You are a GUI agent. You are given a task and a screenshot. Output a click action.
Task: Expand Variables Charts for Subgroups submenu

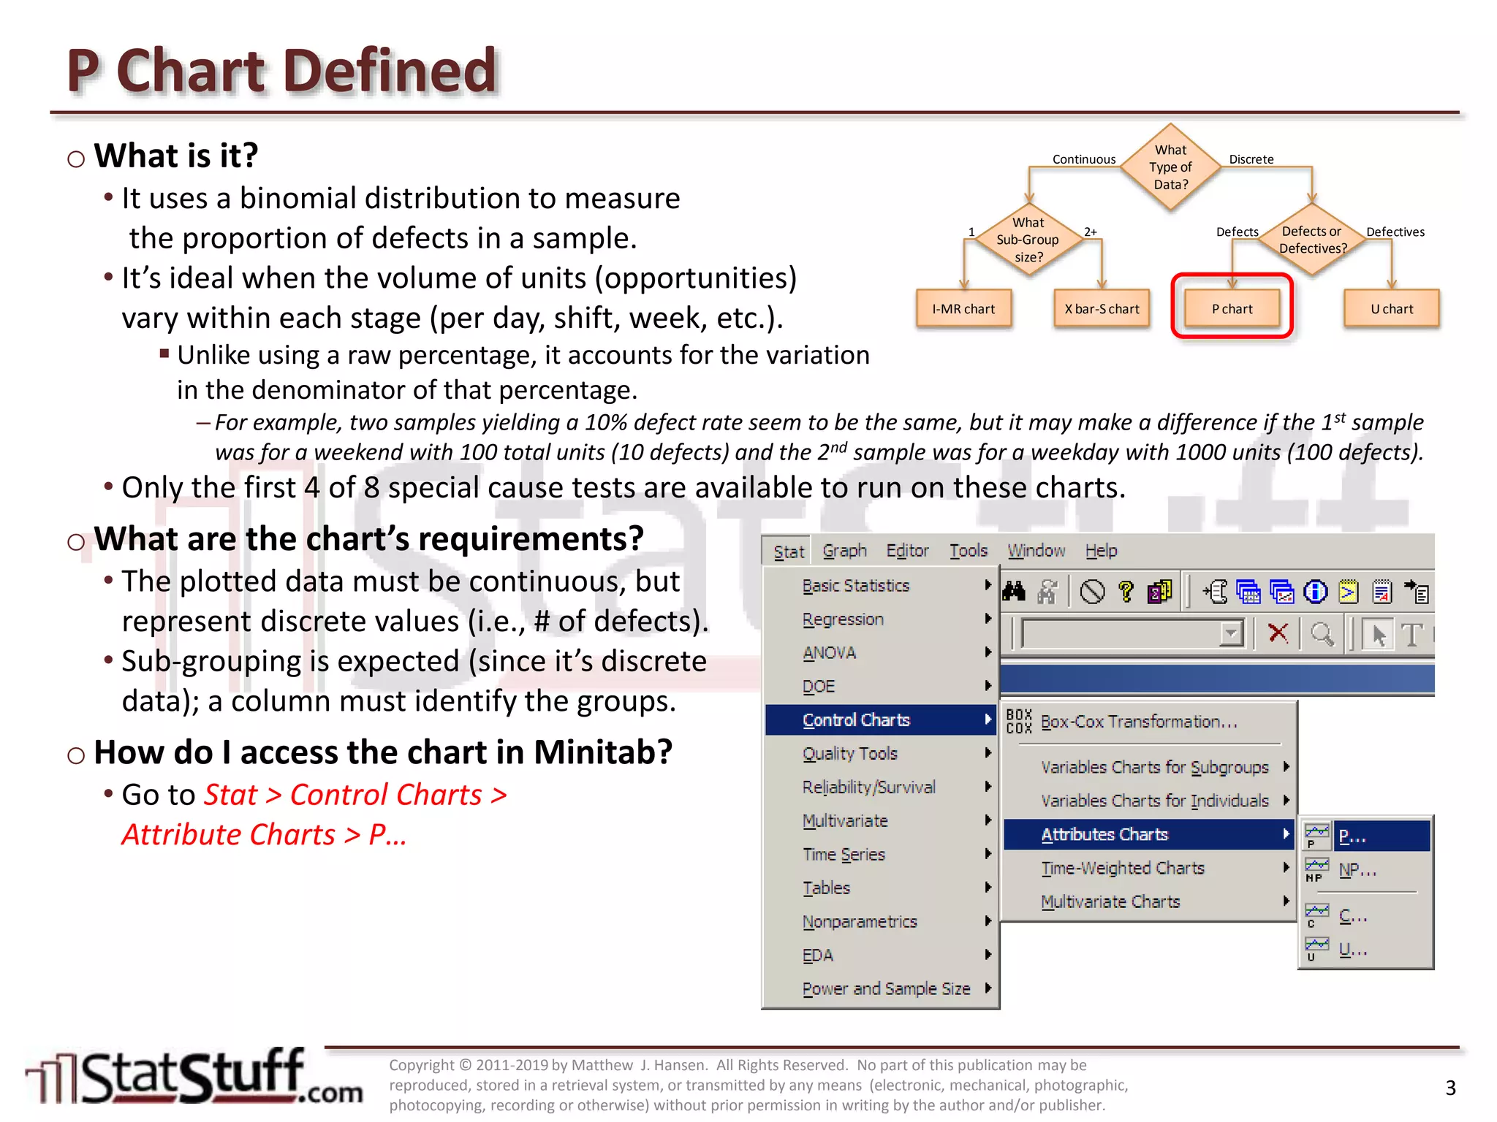click(x=1155, y=767)
